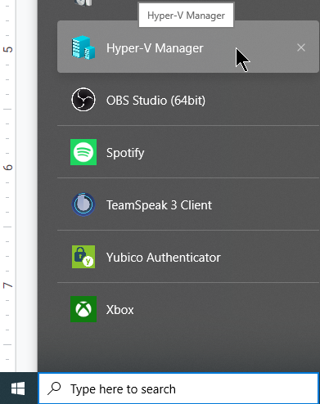Viewport: 320px width, 404px height.
Task: Pick the TeamSpeak 3 Client entry label
Action: coord(159,205)
